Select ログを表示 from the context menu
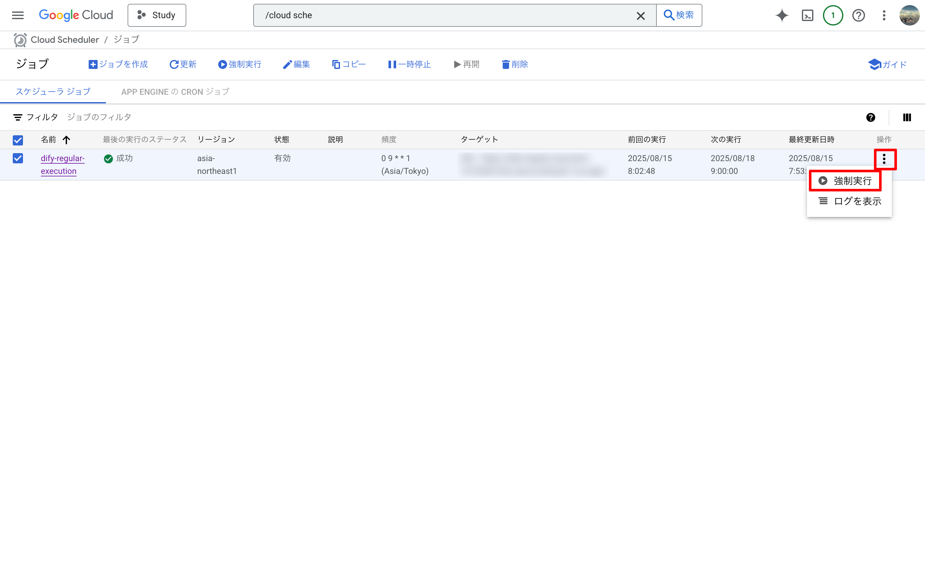Image resolution: width=925 pixels, height=573 pixels. tap(850, 201)
